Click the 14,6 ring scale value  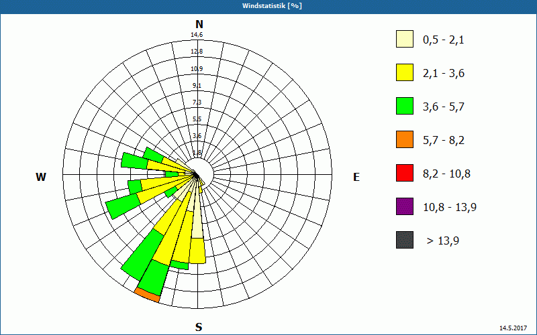tap(197, 35)
